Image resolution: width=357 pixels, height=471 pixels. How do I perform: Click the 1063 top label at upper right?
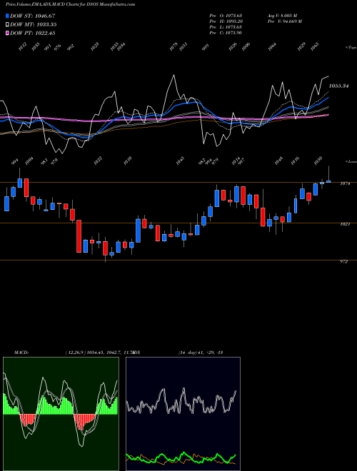[314, 47]
